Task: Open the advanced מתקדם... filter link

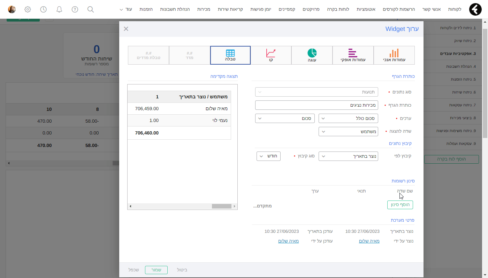Action: 262,206
